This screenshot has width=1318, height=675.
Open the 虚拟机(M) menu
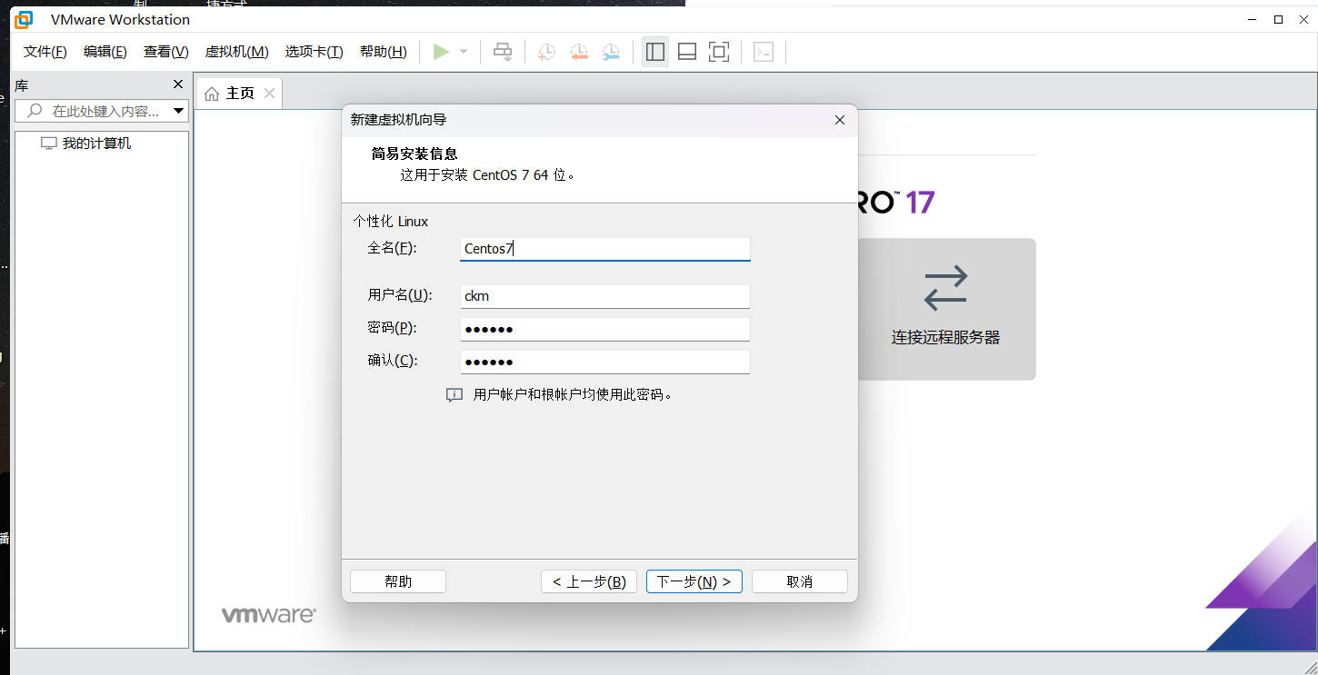(x=237, y=52)
